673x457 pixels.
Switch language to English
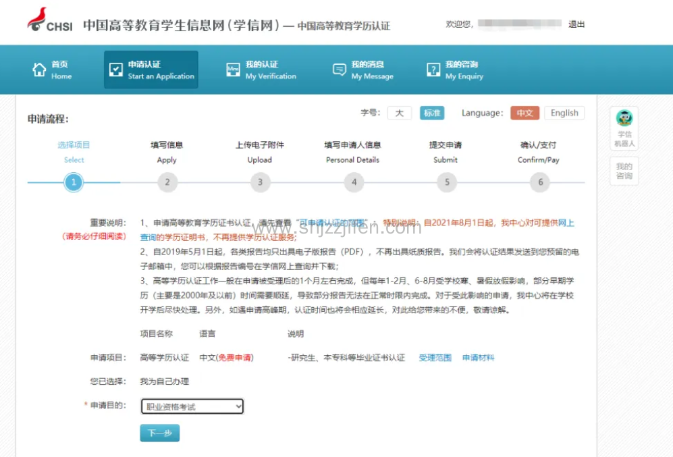pyautogui.click(x=564, y=113)
